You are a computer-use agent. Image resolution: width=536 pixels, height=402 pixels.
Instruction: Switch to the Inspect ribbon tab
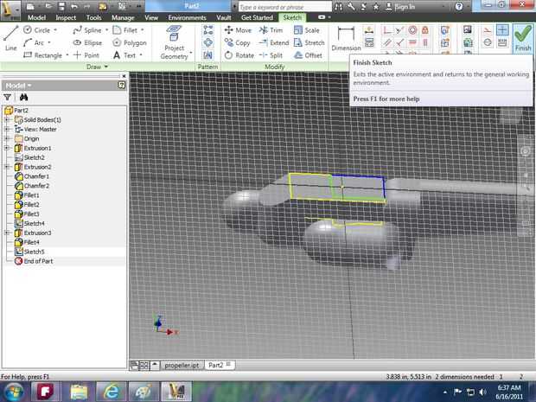(66, 17)
